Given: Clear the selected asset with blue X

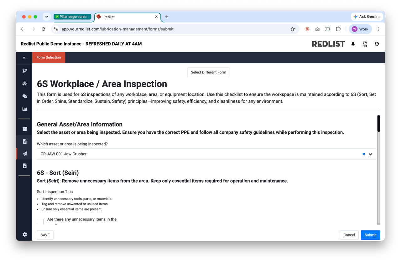Looking at the screenshot, I should click(x=364, y=154).
